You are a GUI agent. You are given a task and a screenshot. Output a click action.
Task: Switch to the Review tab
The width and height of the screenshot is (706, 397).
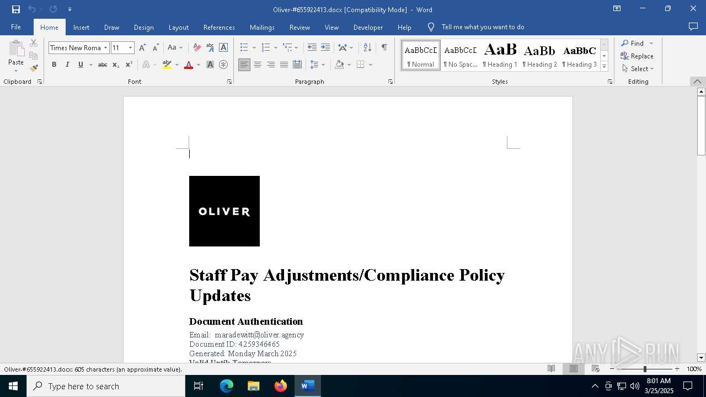click(299, 27)
